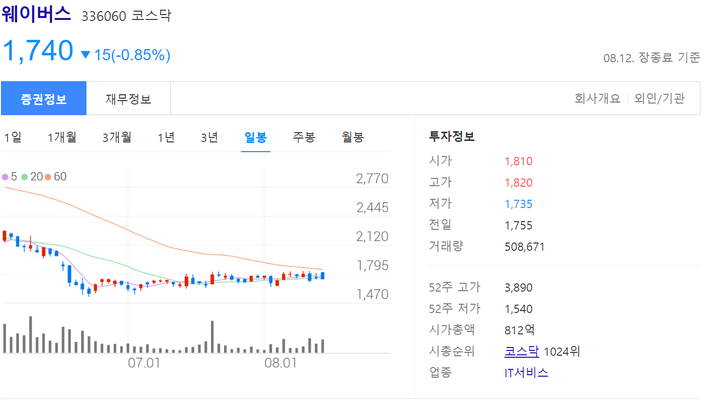
Task: Open the 증권정보 tab
Action: [x=44, y=99]
